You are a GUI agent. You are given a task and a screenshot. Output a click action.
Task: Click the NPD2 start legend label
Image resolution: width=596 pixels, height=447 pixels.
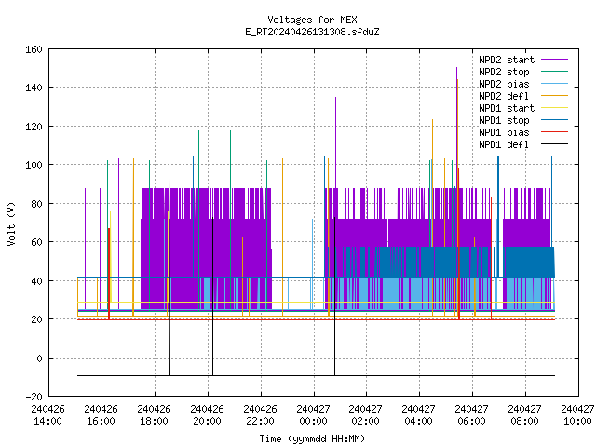pyautogui.click(x=507, y=60)
